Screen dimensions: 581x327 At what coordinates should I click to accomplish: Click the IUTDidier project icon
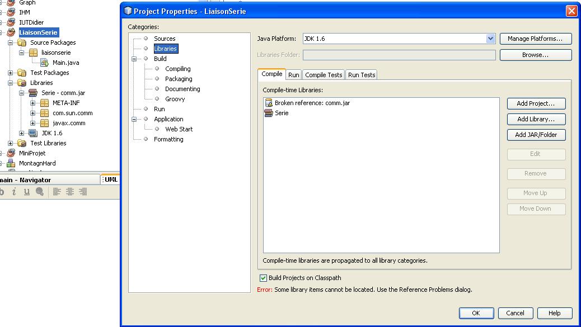[x=11, y=22]
